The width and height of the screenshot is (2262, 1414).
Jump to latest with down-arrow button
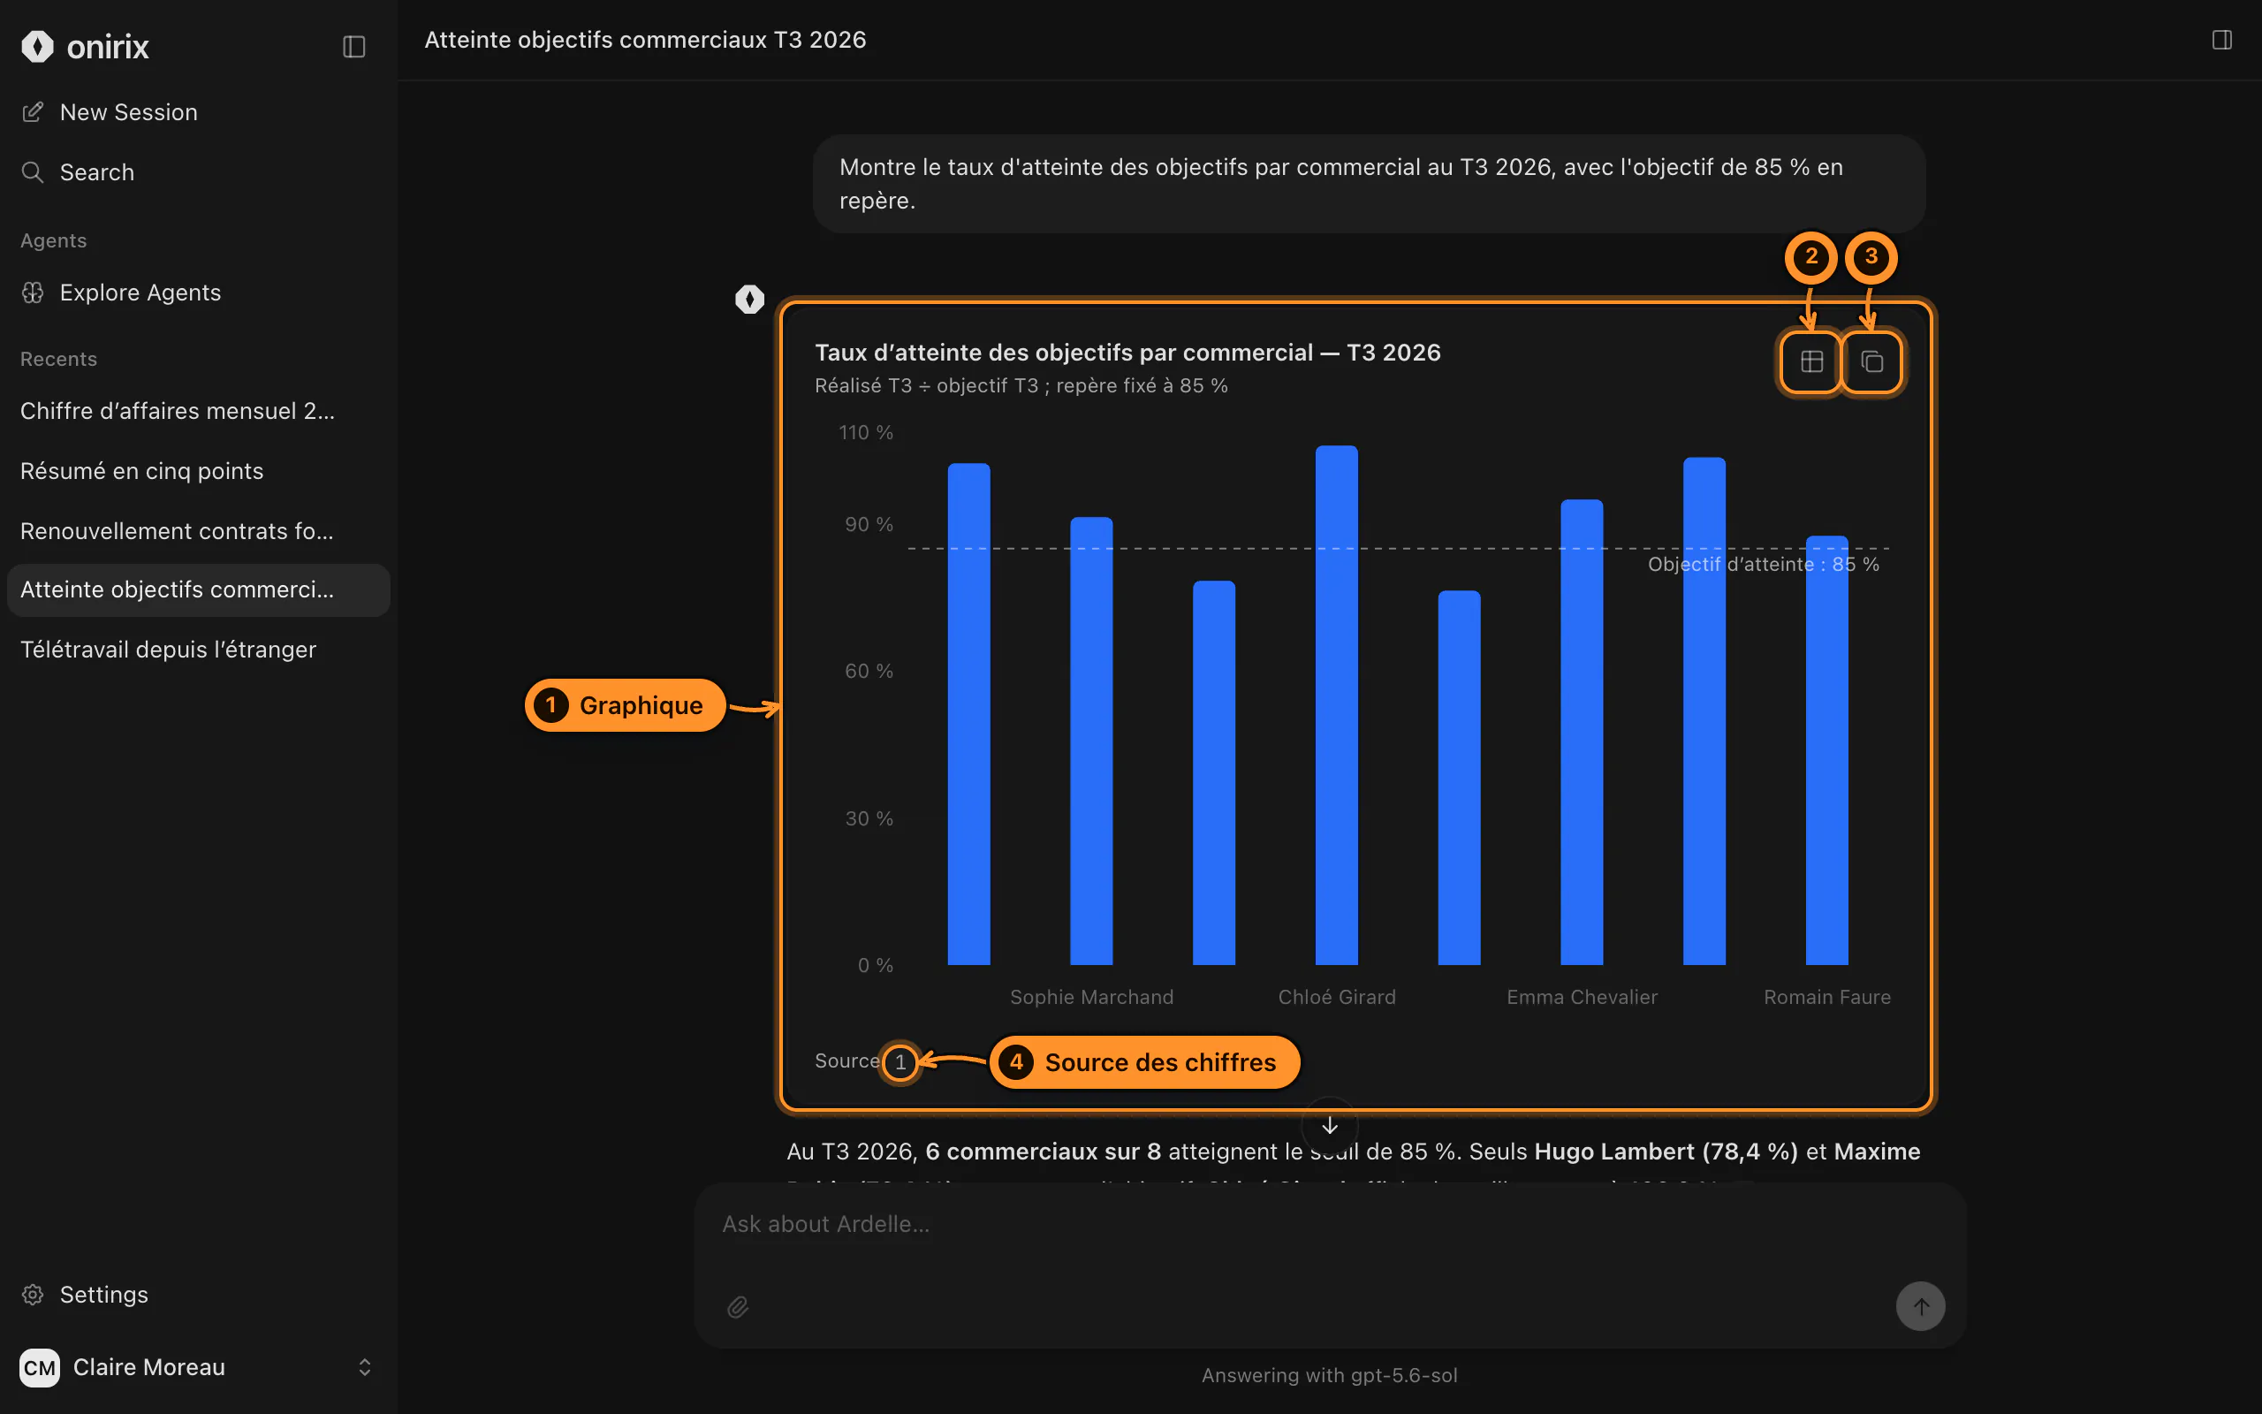tap(1329, 1125)
